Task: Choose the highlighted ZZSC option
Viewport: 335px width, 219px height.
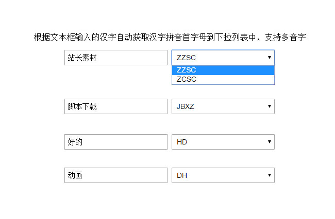Action: click(x=223, y=70)
